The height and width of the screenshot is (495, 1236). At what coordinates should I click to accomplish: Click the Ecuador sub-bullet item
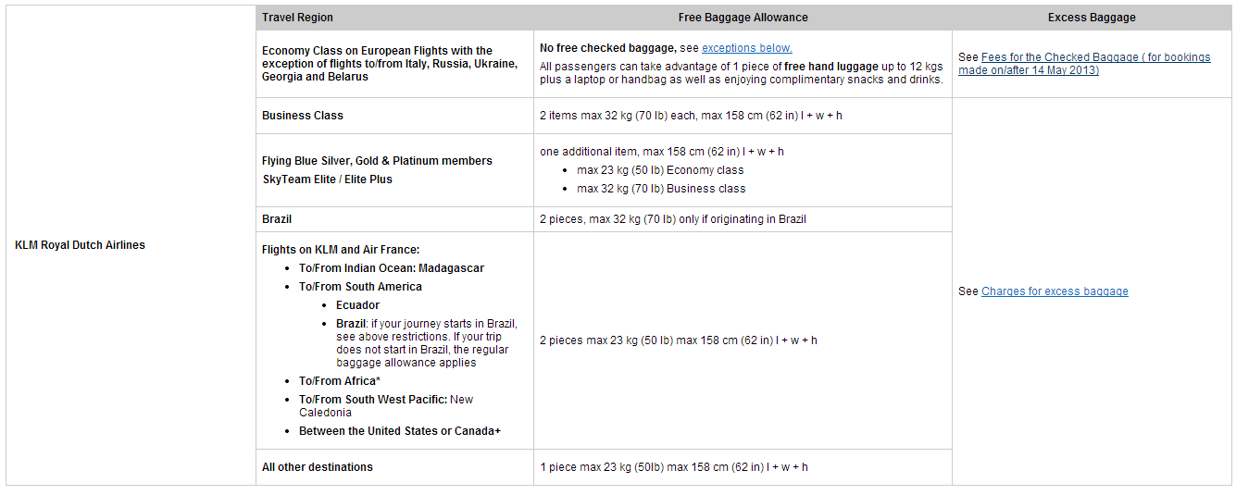point(357,305)
